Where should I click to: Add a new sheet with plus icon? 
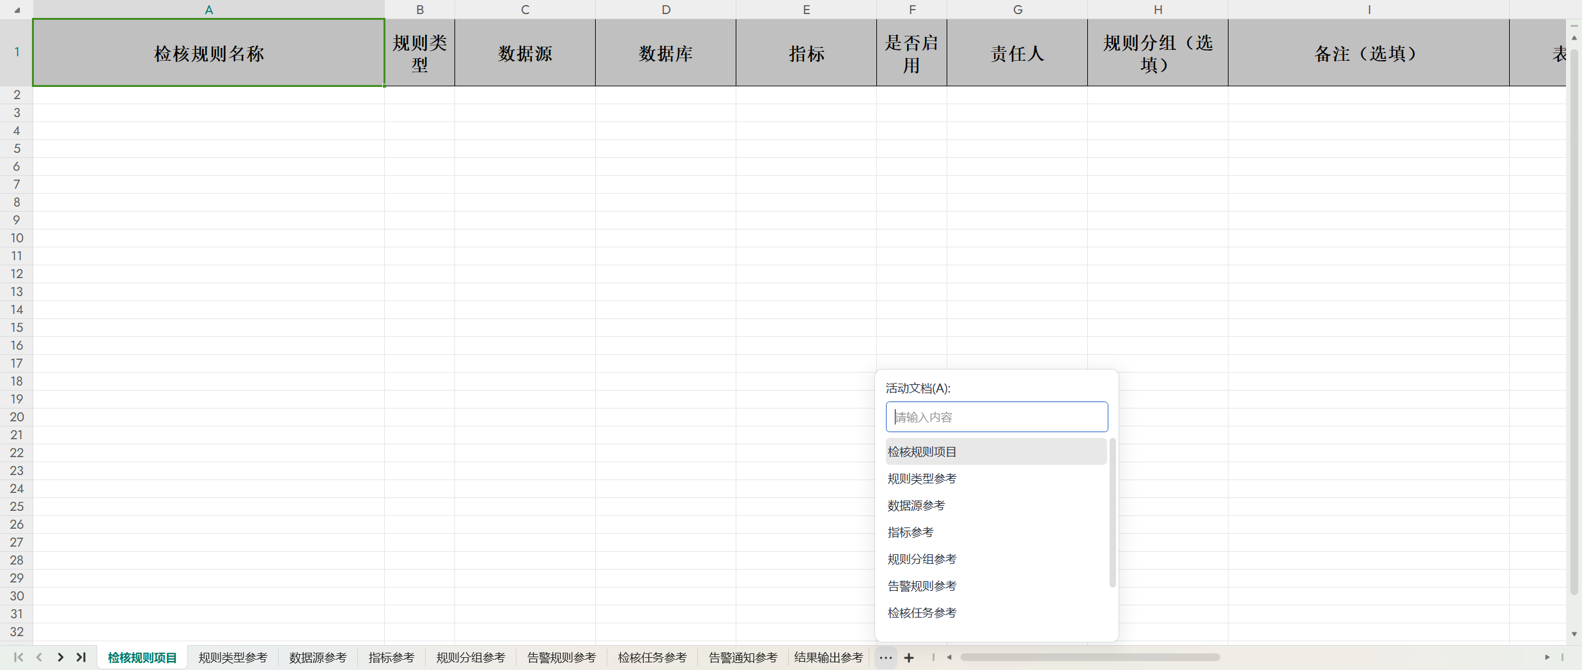point(909,657)
